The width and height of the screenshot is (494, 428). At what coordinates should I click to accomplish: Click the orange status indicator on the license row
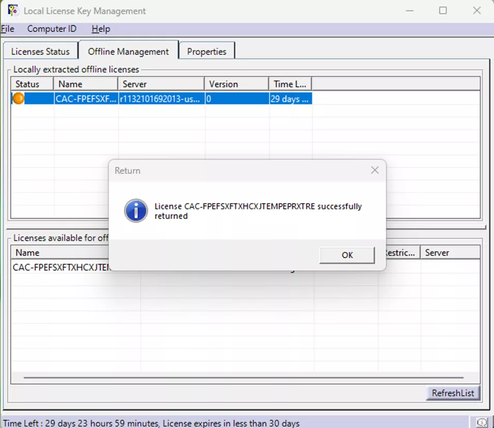(18, 98)
